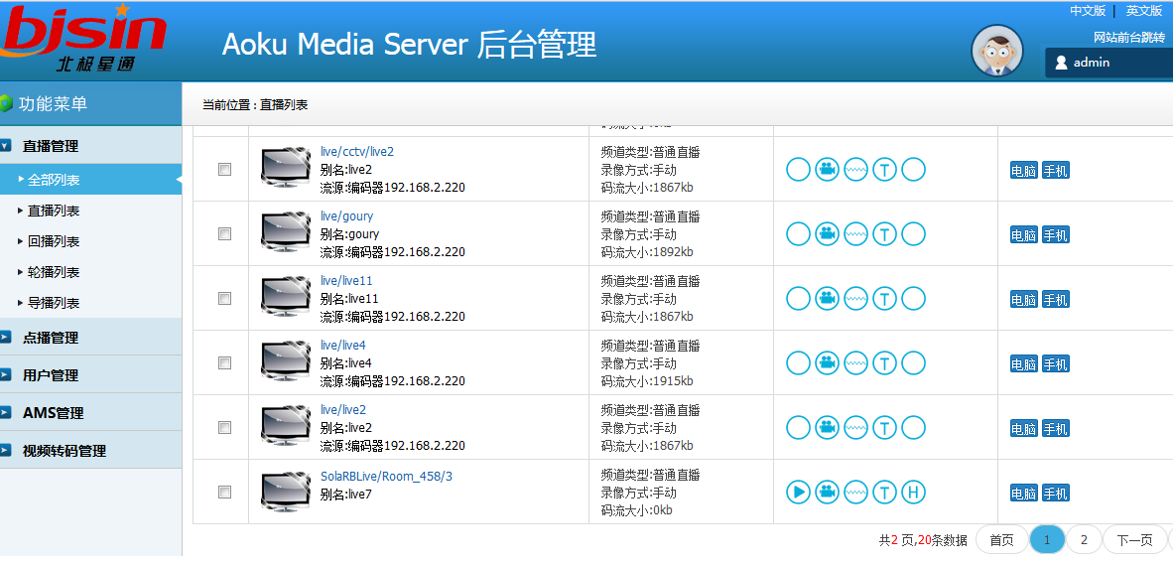Screen dimensions: 1173x568
Task: Click the play icon for the live7 channel
Action: pyautogui.click(x=798, y=492)
